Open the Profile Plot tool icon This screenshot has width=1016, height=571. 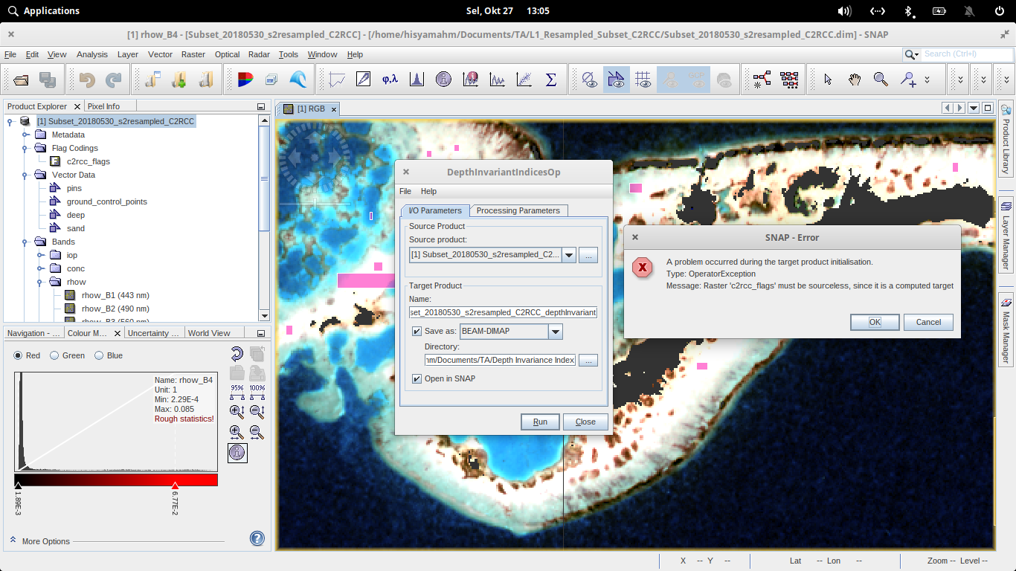338,80
